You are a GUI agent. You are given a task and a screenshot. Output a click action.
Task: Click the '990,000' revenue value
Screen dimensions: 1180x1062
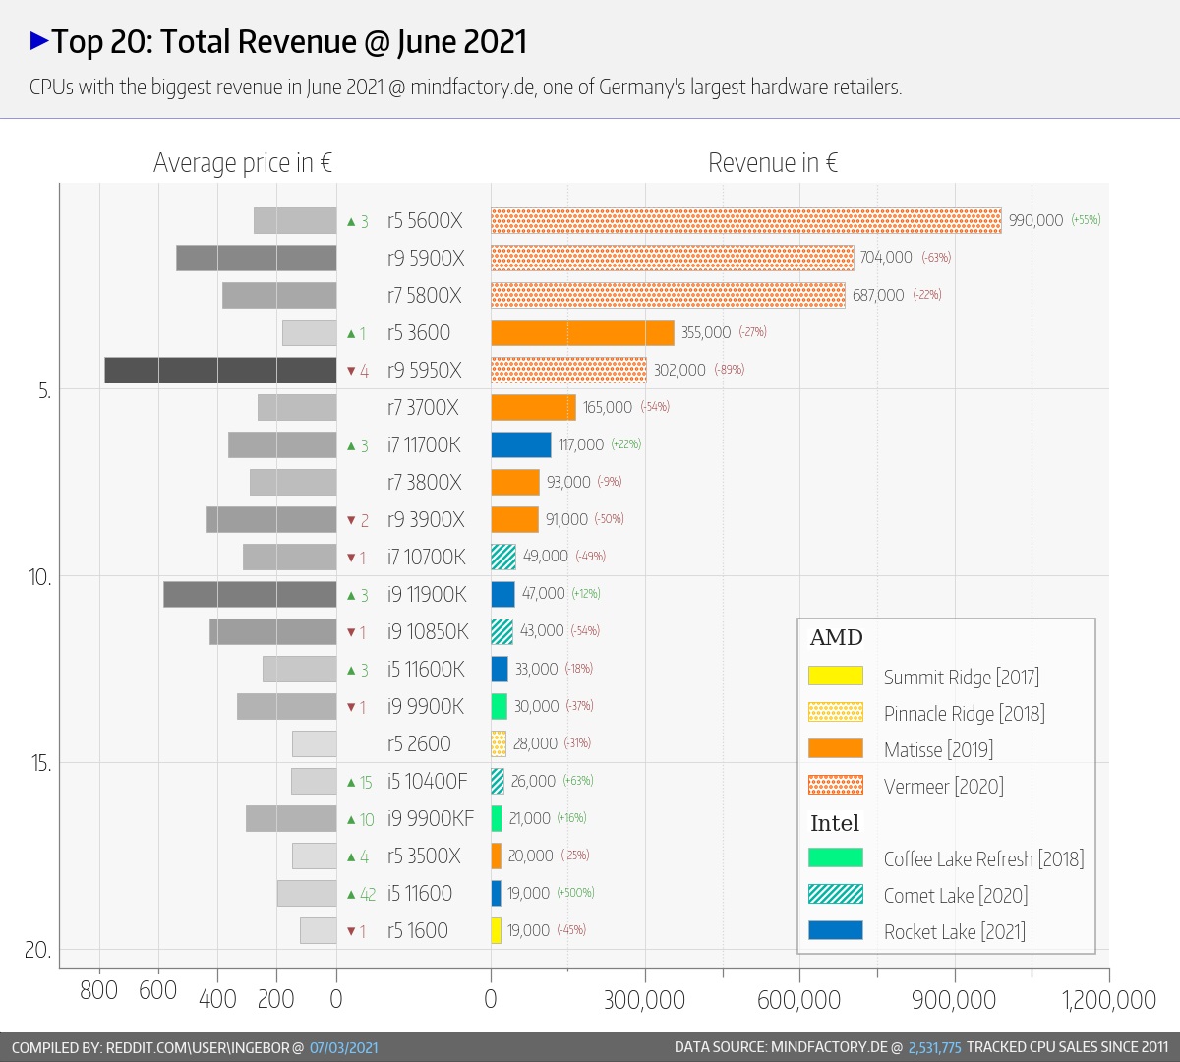point(1035,220)
